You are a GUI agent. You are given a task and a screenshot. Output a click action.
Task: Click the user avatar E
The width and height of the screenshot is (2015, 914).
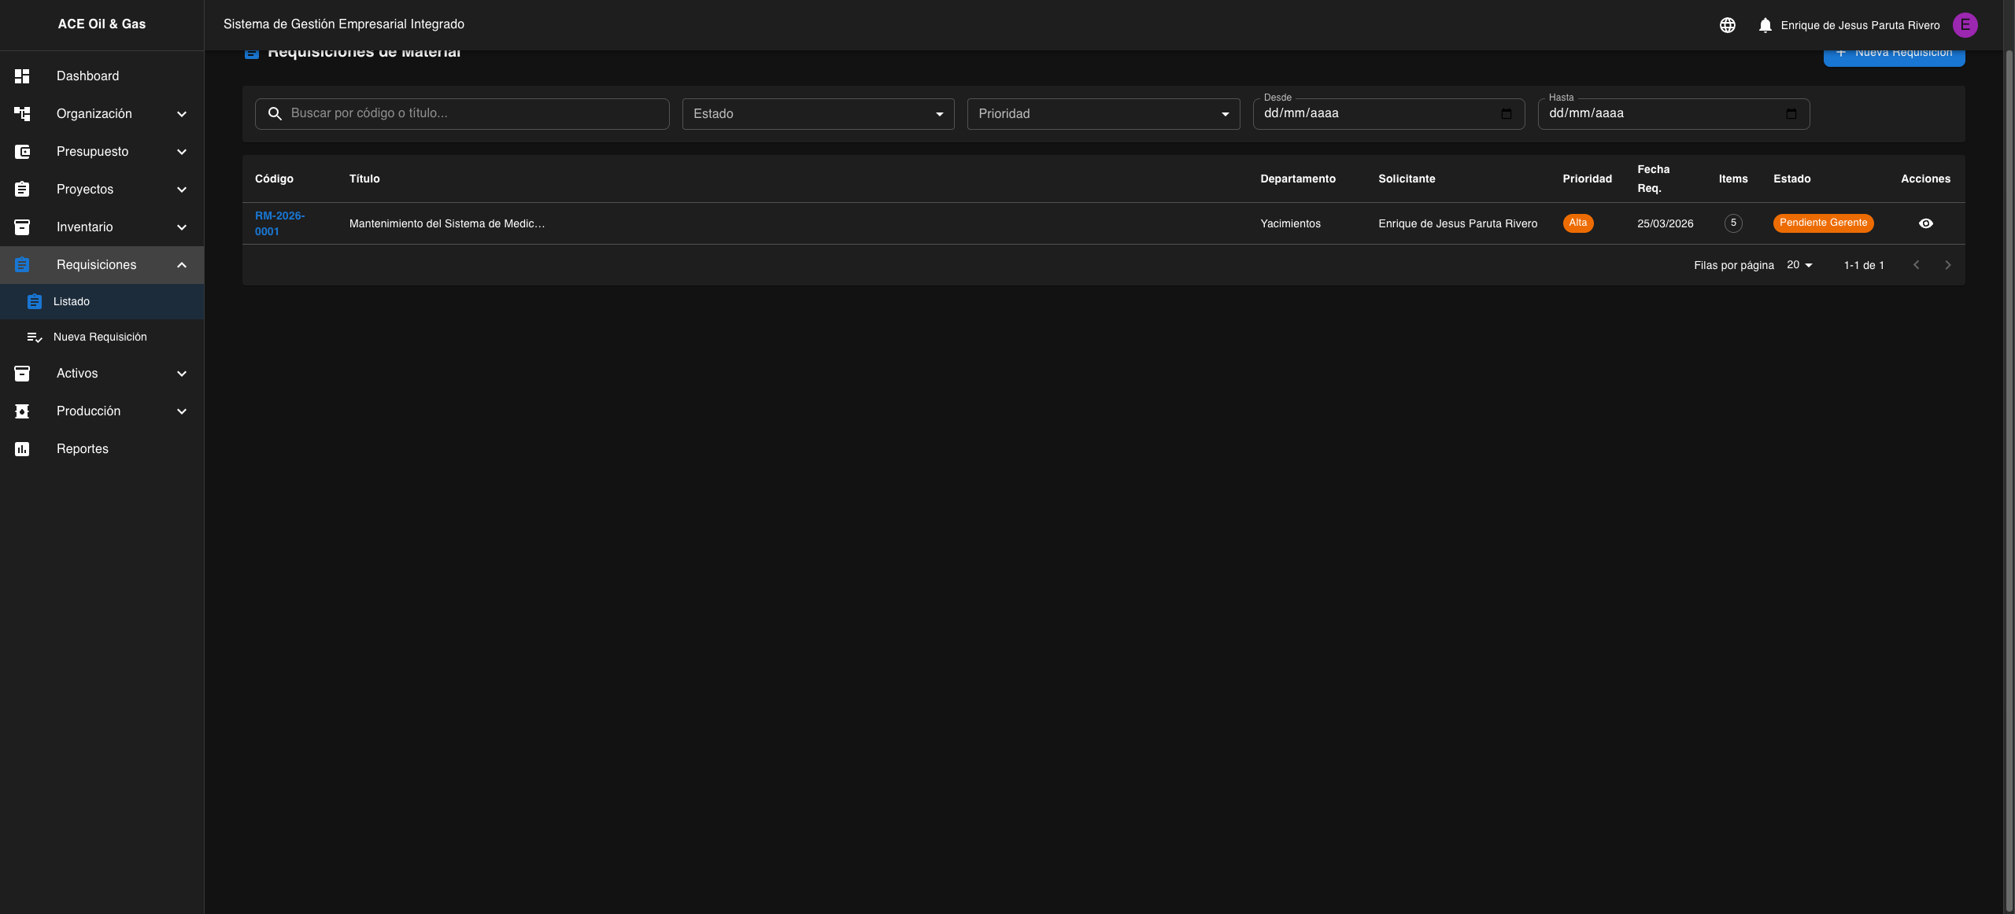(x=1965, y=25)
